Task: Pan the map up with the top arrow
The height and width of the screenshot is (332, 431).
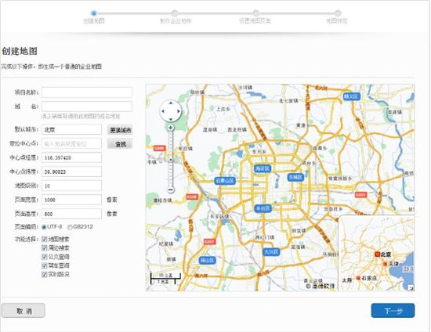Action: click(171, 103)
